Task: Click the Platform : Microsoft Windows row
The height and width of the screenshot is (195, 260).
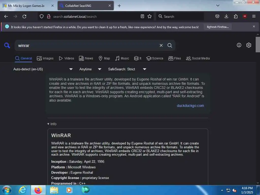Action: tap(73, 167)
